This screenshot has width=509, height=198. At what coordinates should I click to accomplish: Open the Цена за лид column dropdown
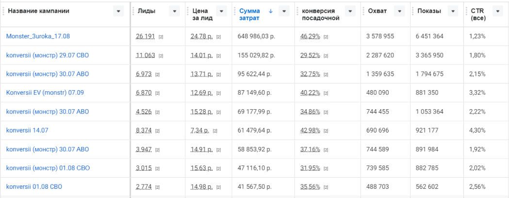221,11
